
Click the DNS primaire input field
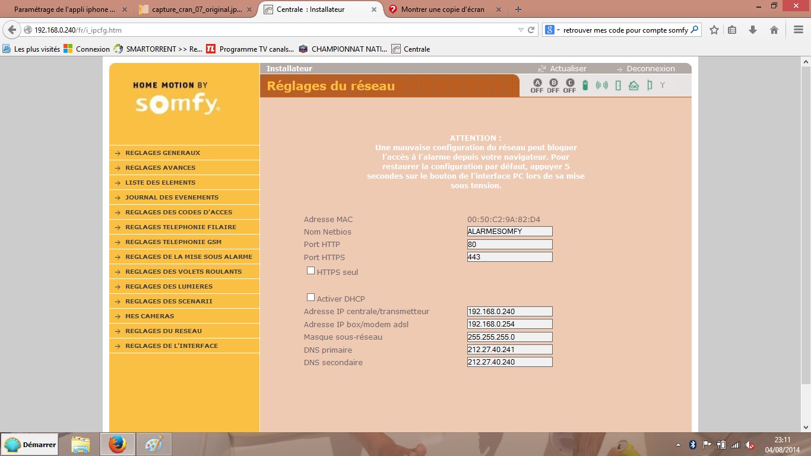(509, 350)
